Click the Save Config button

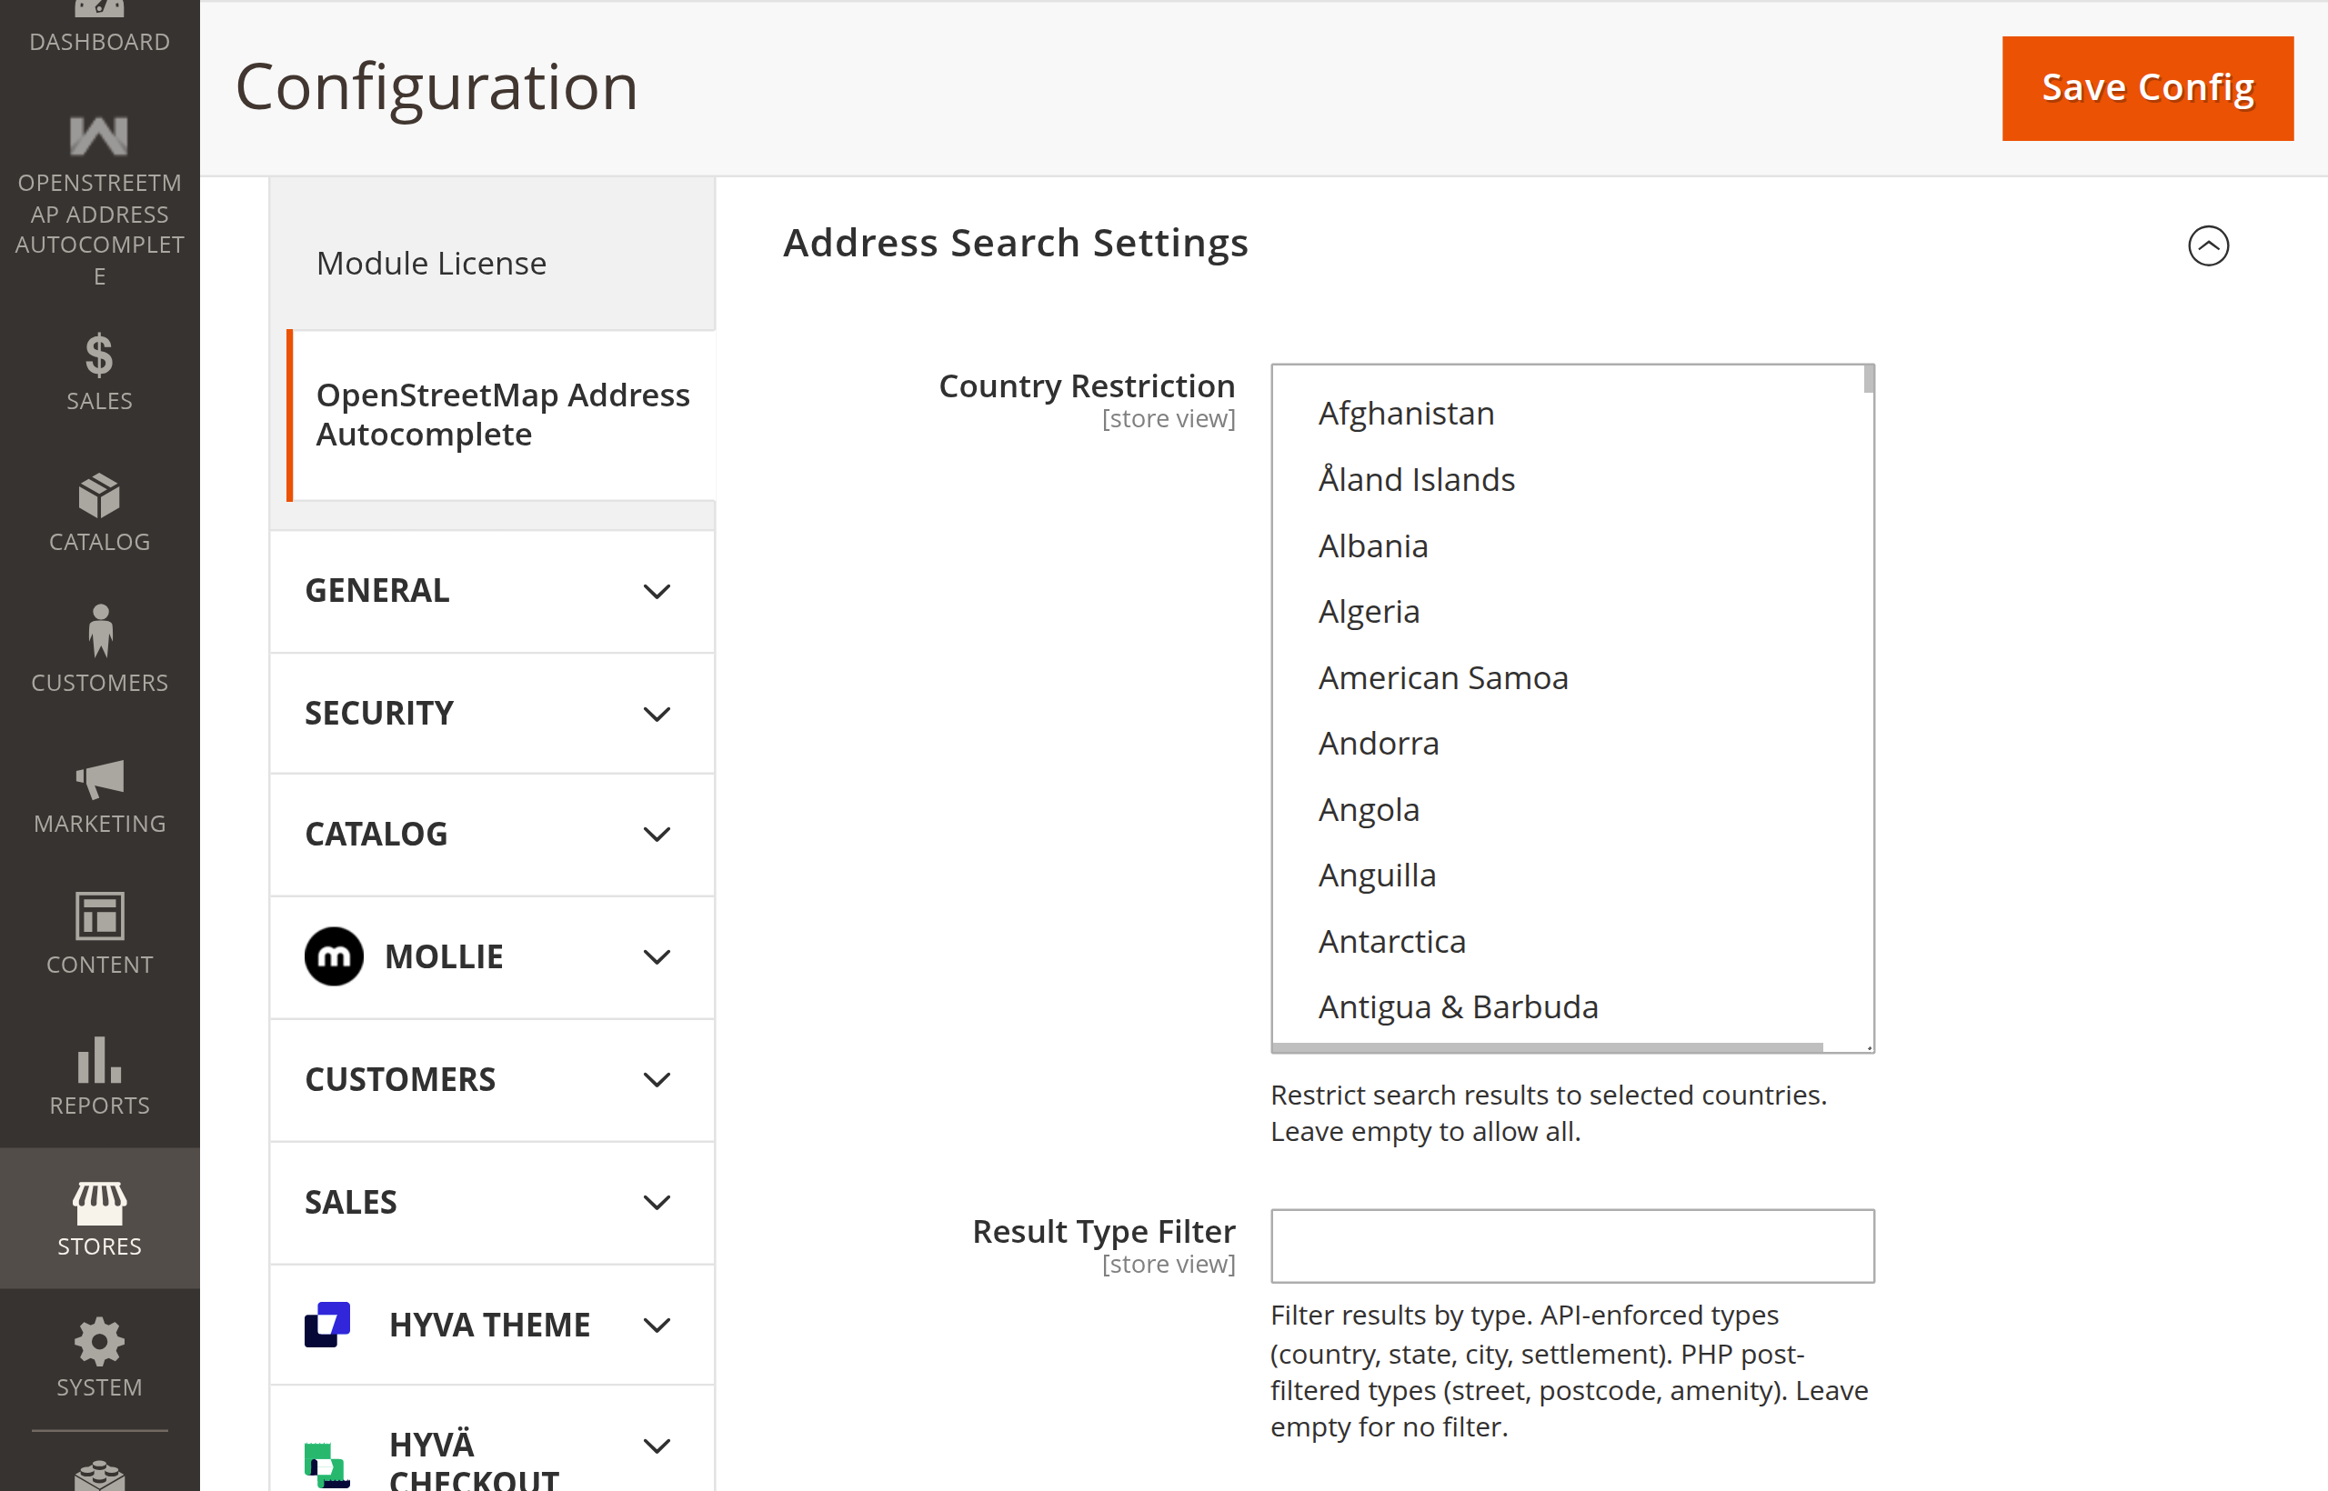point(2147,88)
